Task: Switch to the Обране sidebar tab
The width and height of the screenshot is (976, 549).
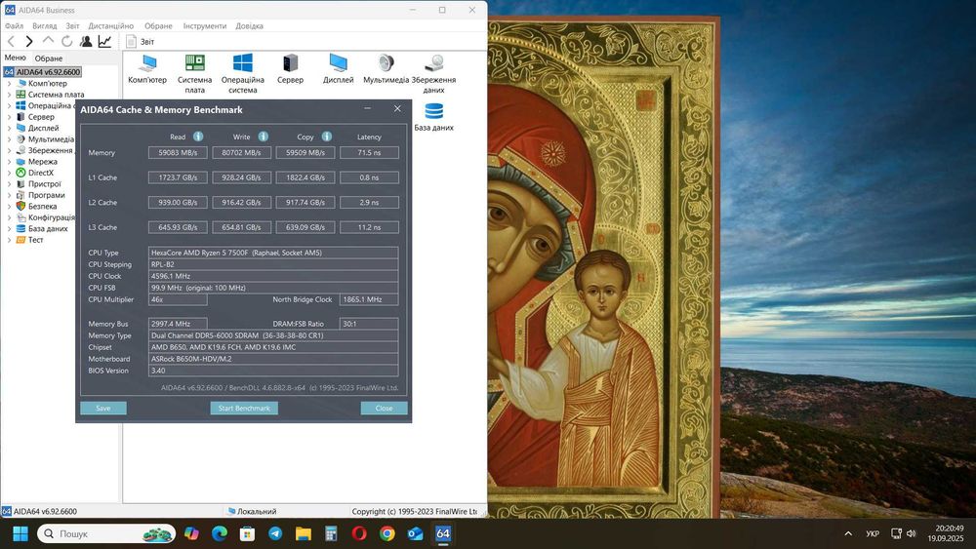Action: point(49,59)
